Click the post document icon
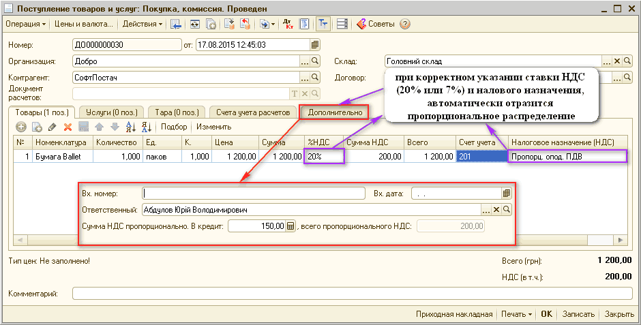This screenshot has width=641, height=325. (230, 24)
